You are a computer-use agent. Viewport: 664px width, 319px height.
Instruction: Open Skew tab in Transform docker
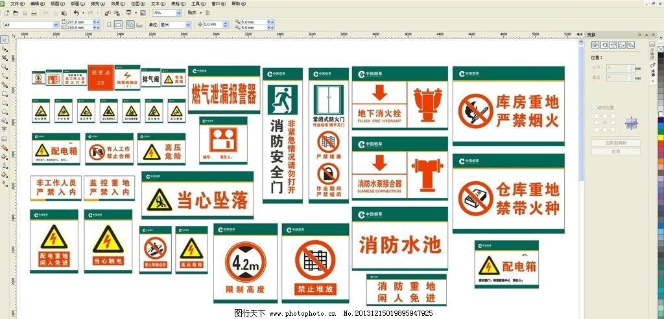630,45
